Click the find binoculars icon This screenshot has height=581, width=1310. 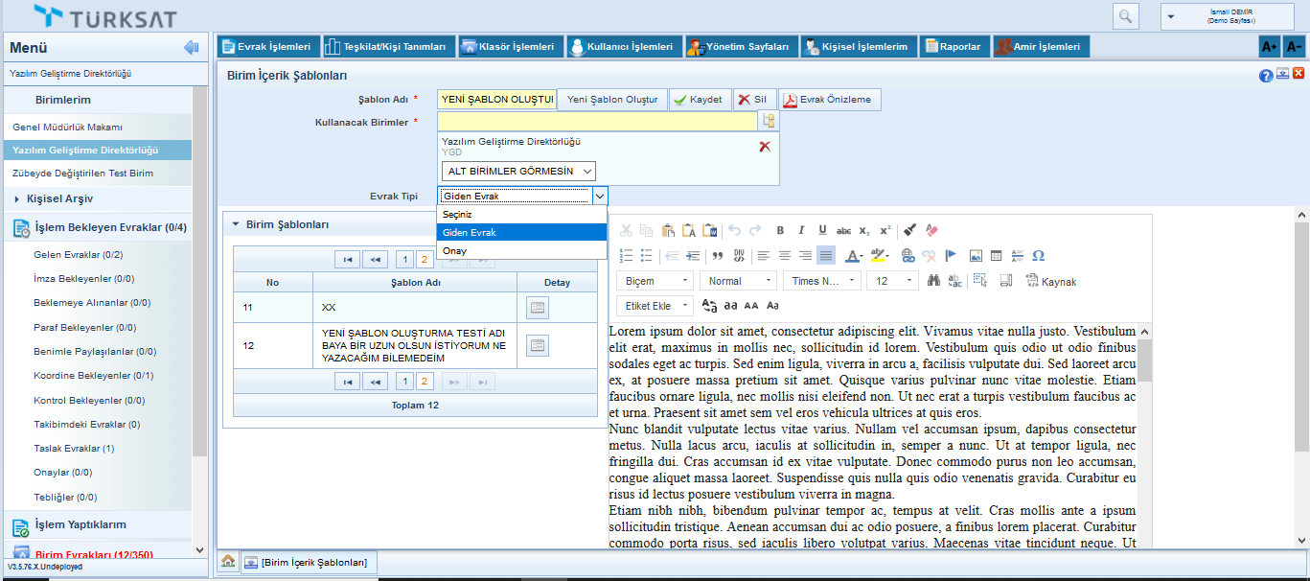(x=934, y=281)
